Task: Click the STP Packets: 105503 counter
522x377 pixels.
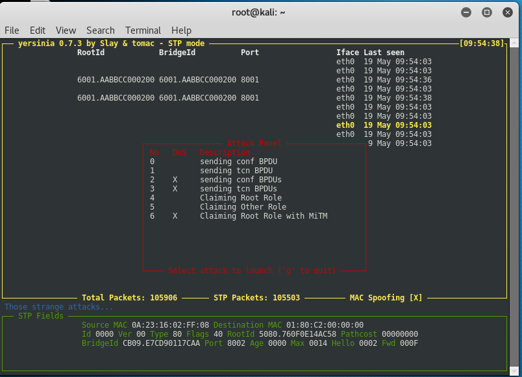Action: click(x=256, y=297)
